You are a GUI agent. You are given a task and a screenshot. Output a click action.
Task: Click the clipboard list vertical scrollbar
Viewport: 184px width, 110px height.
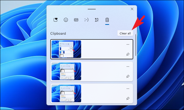[x=136, y=45]
